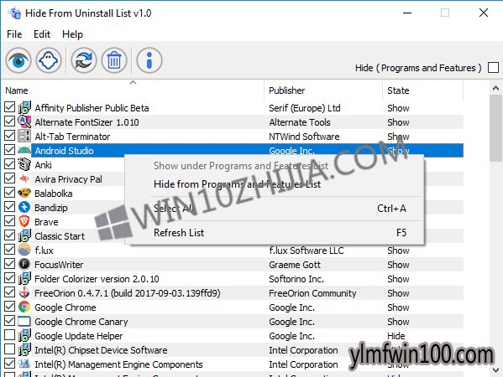Select the Alt-Tab Terminator row
The width and height of the screenshot is (503, 377).
233,137
